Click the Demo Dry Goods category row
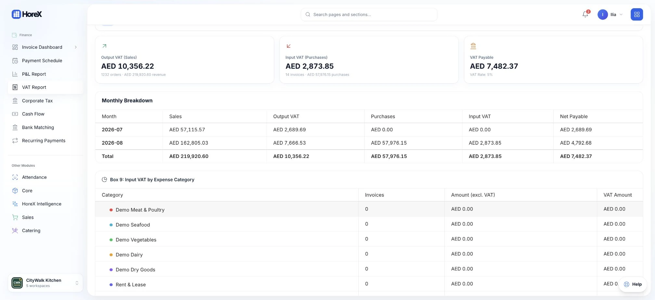This screenshot has height=300, width=655. click(369, 269)
